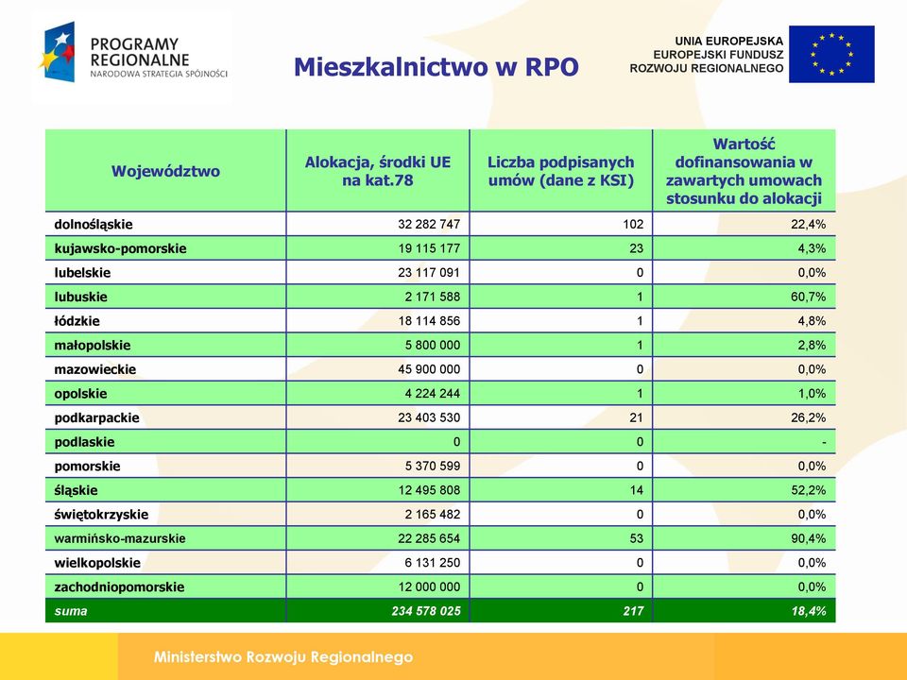This screenshot has height=680, width=907.
Task: Select the lubelskie row label
Action: (x=82, y=273)
